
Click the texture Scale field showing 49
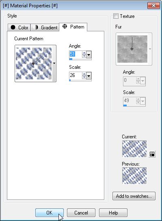tap(130, 101)
